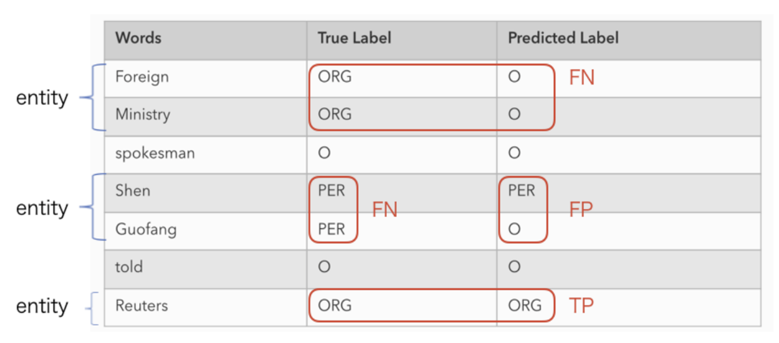Click the FN label beside Foreign row

582,78
